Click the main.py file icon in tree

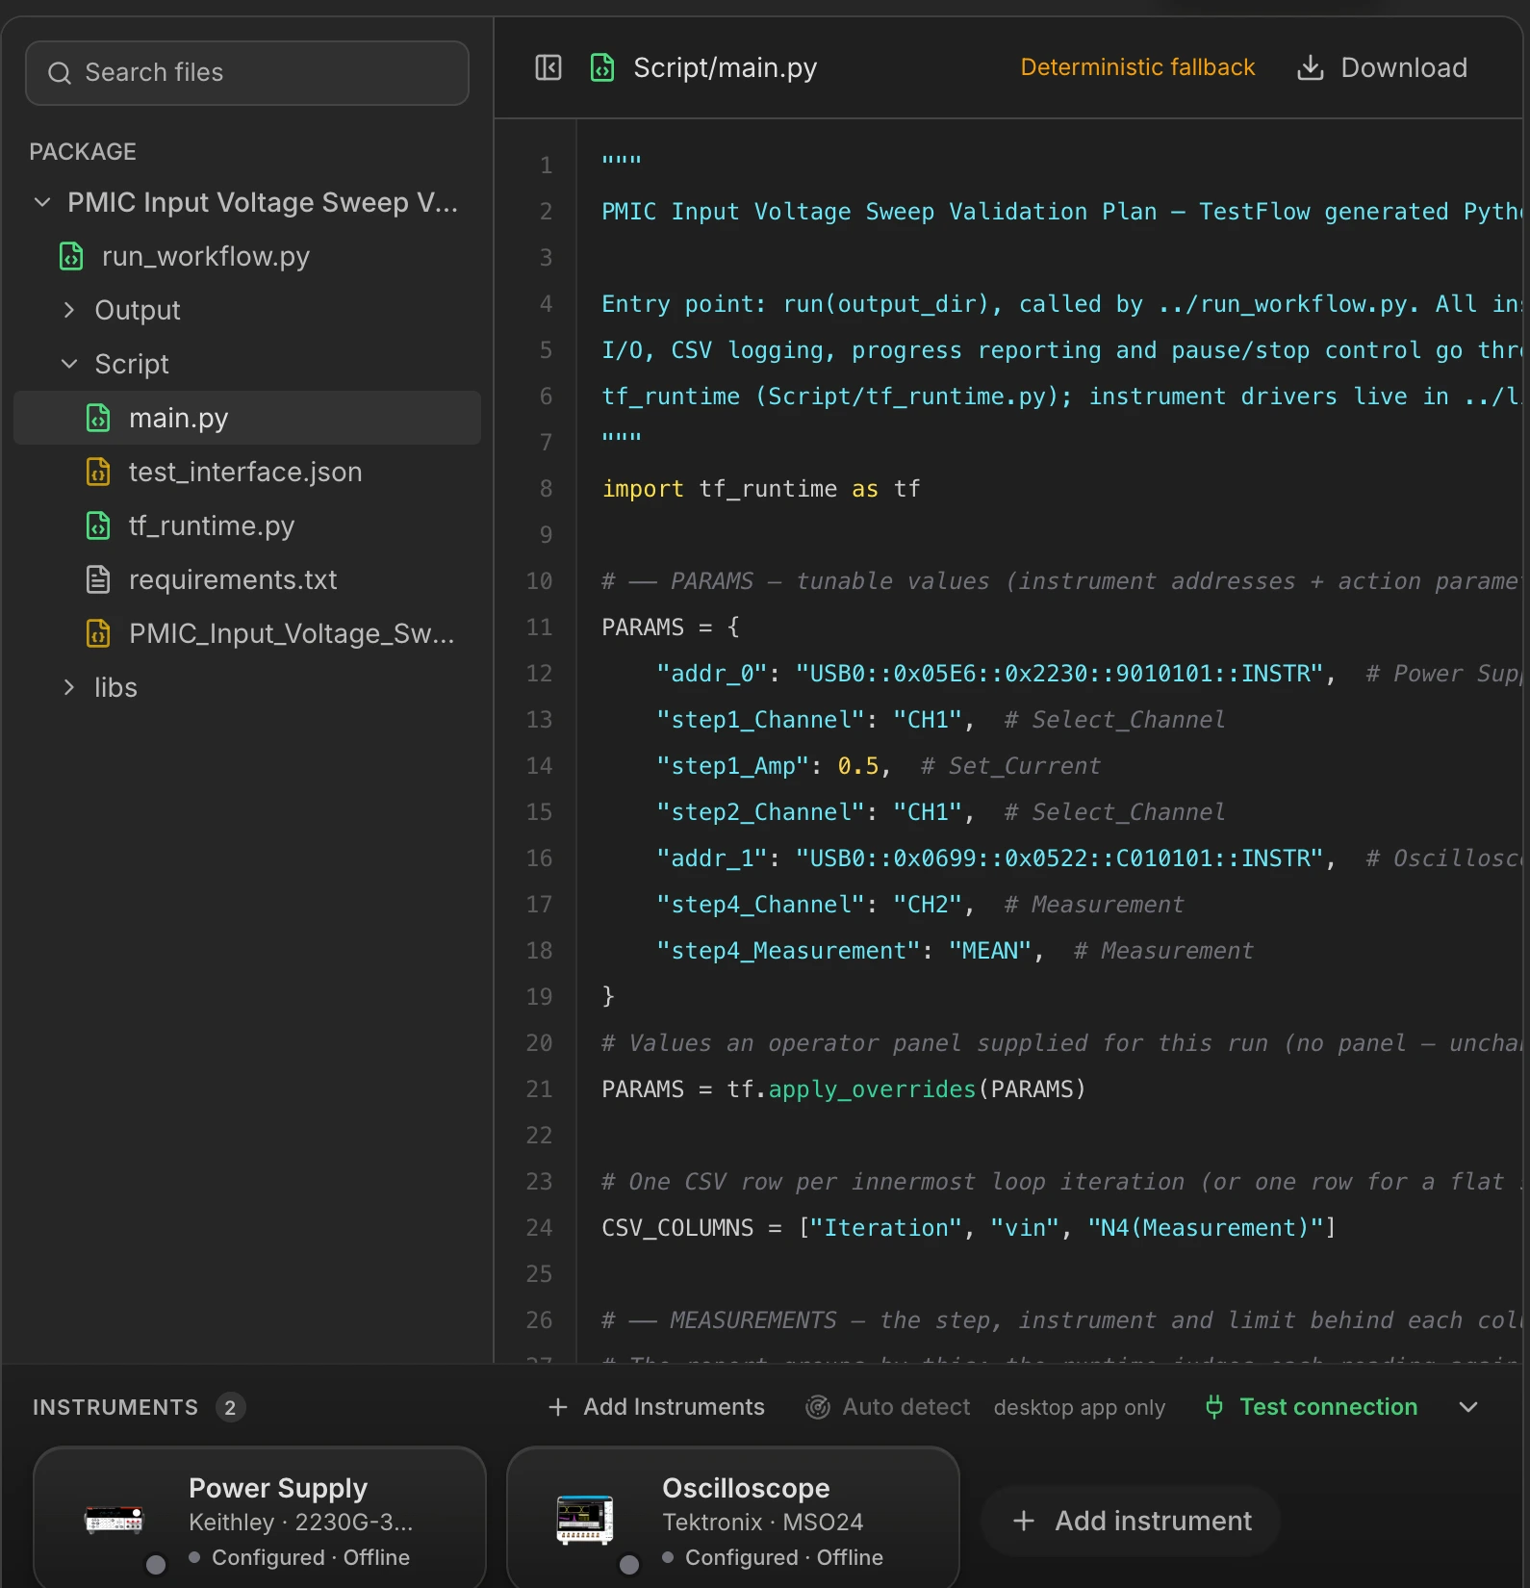coord(98,418)
